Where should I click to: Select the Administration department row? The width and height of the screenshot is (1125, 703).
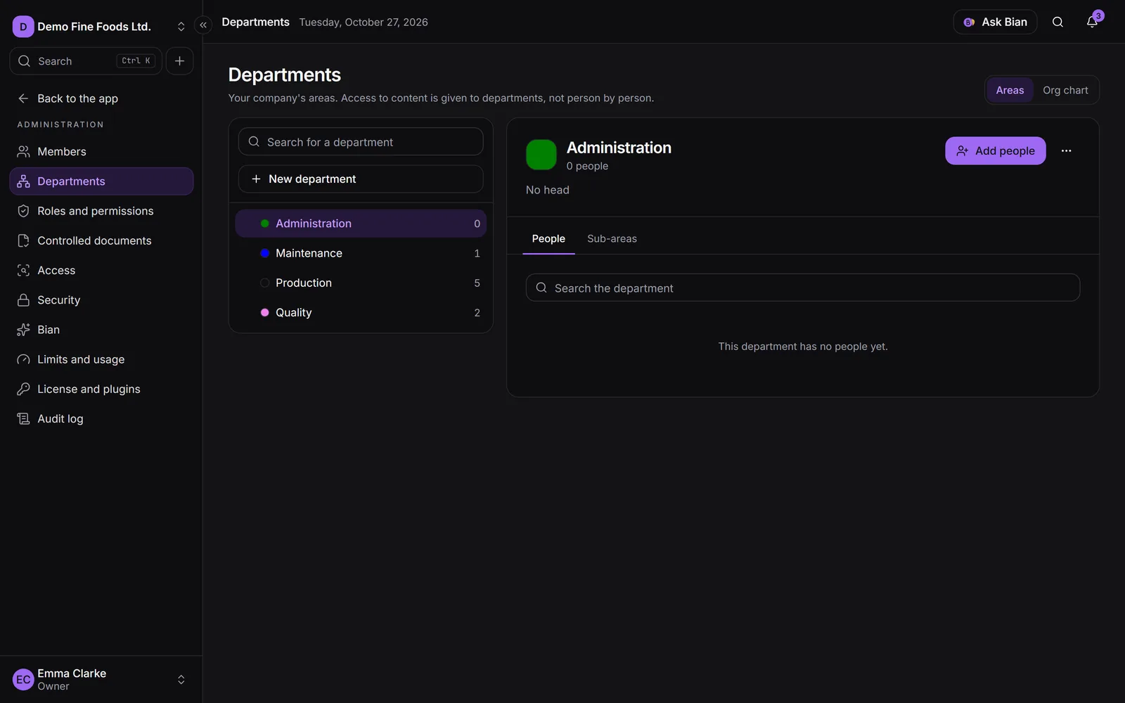(361, 224)
